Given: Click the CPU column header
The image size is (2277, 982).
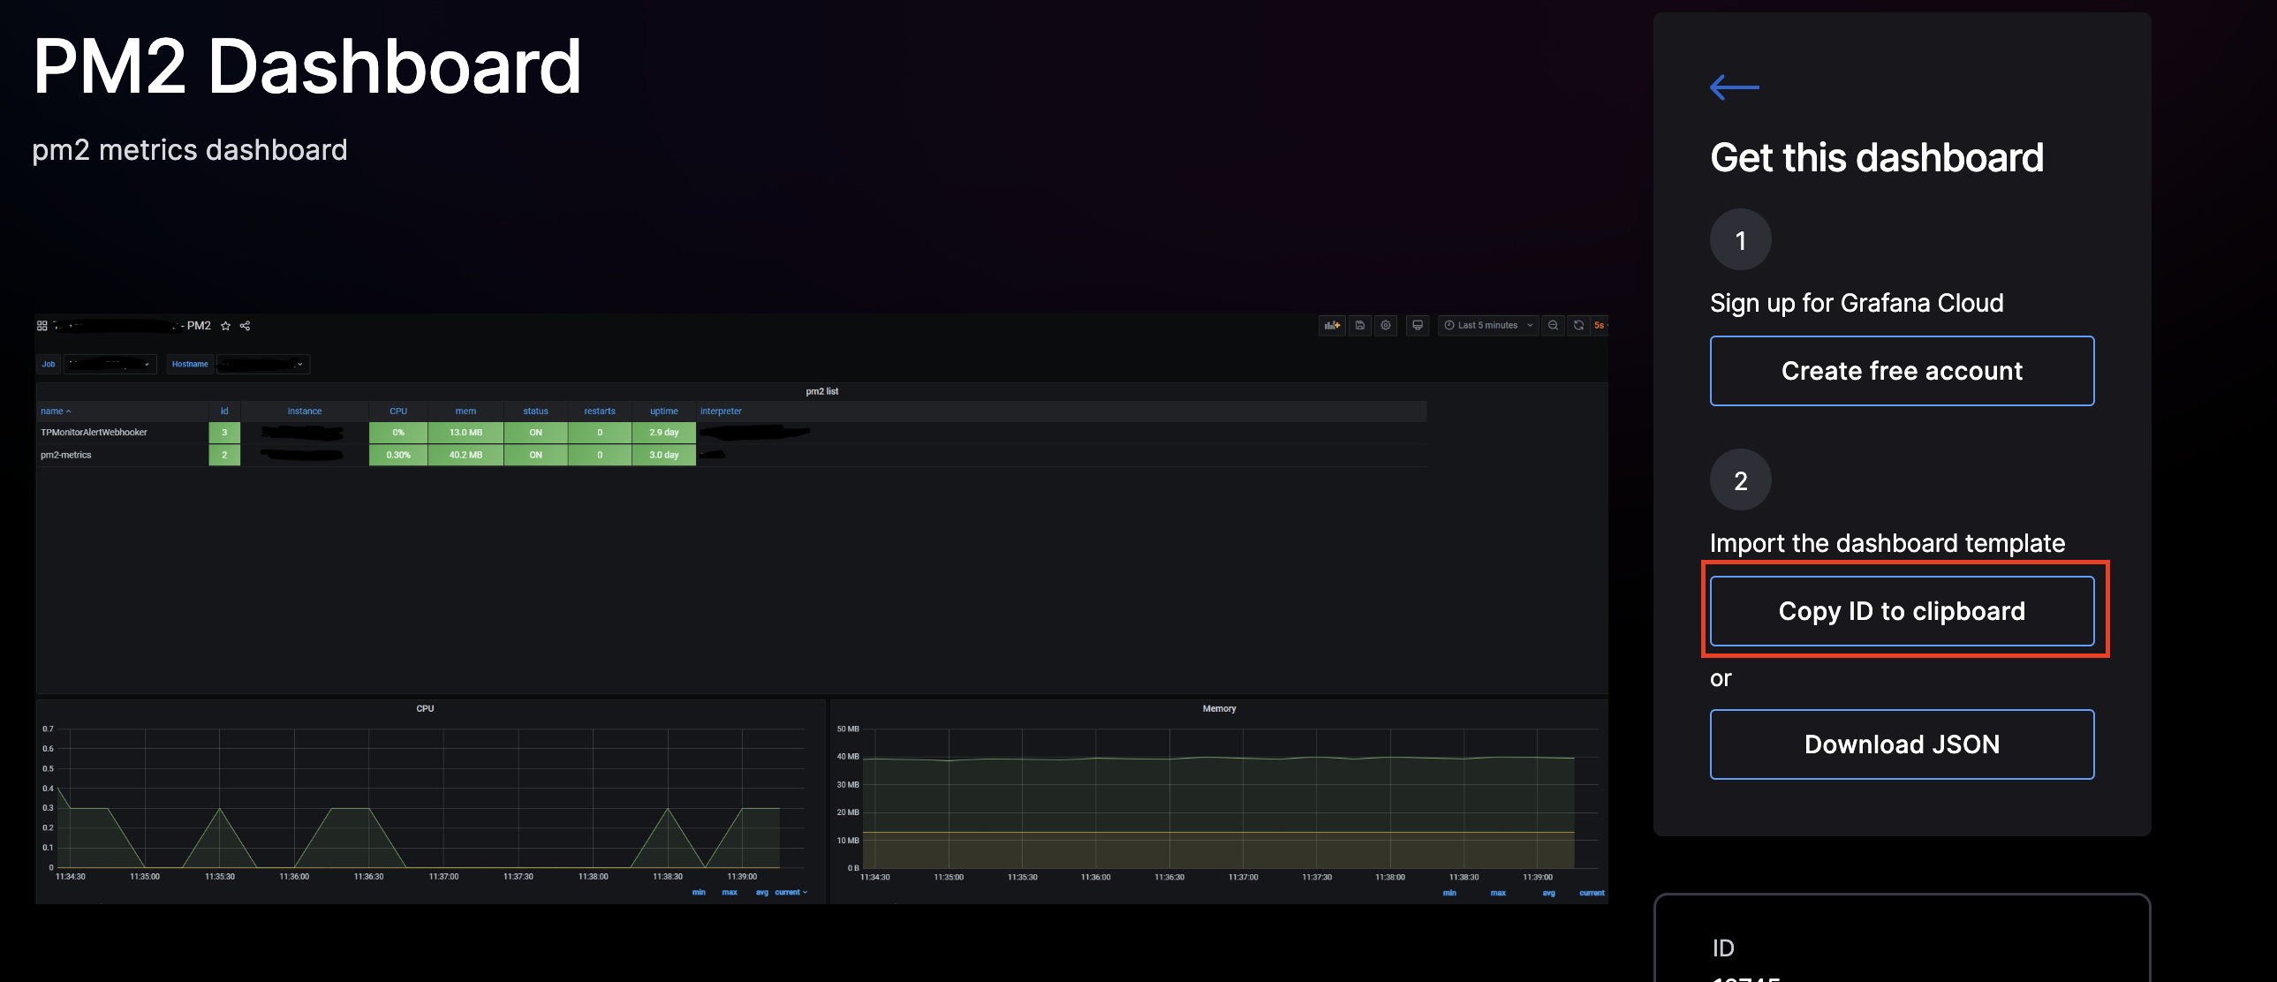Looking at the screenshot, I should tap(397, 411).
